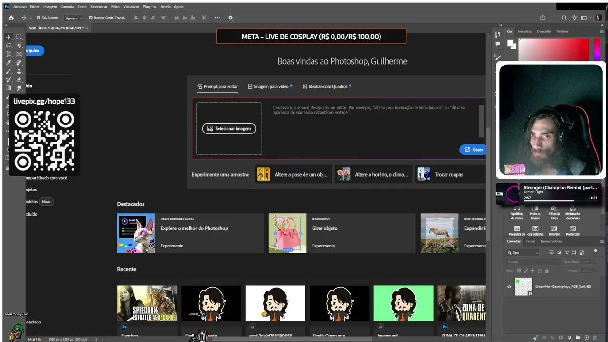Open the Search magnifier icon
Image resolution: width=608 pixels, height=342 pixels.
[x=564, y=18]
